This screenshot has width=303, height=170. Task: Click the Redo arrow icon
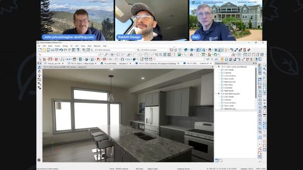[x=65, y=50]
